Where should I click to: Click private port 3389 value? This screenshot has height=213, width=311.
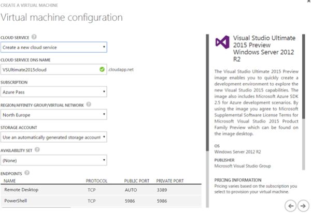pos(163,190)
